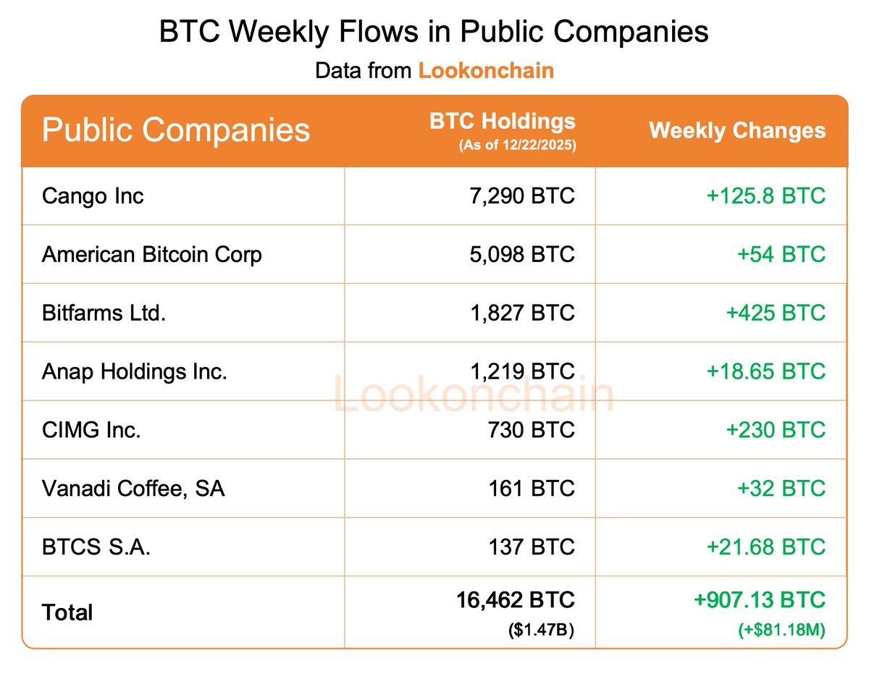This screenshot has width=869, height=674.
Task: Click the Public Companies column header
Action: click(x=176, y=130)
